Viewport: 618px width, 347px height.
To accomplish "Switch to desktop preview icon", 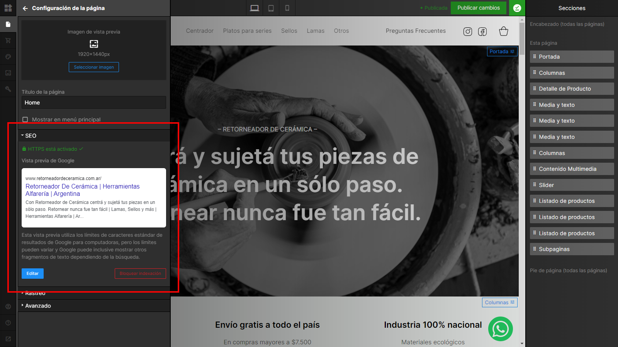I will [x=255, y=8].
